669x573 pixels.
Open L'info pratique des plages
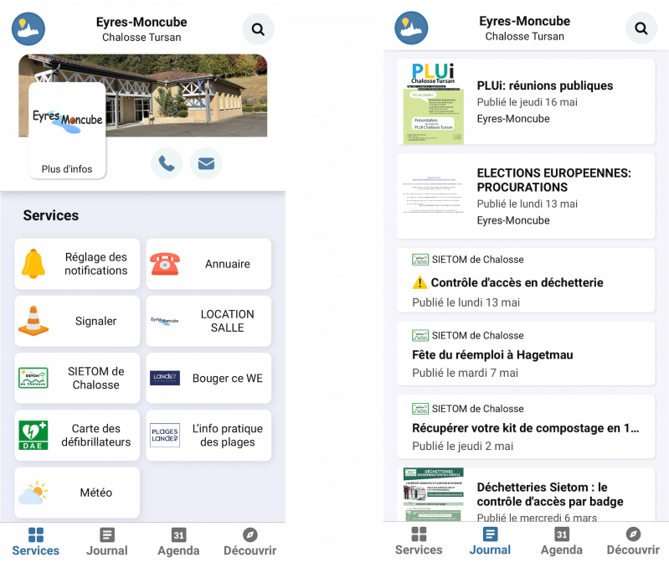click(208, 435)
